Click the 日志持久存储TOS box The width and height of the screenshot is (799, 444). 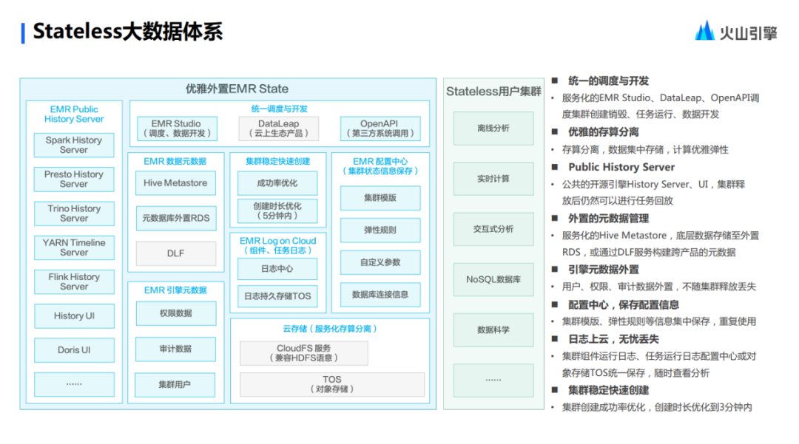click(277, 296)
